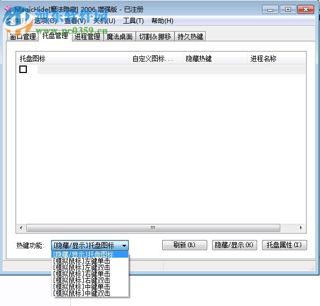
Task: Open 托盘属性(I) button
Action: tap(284, 245)
